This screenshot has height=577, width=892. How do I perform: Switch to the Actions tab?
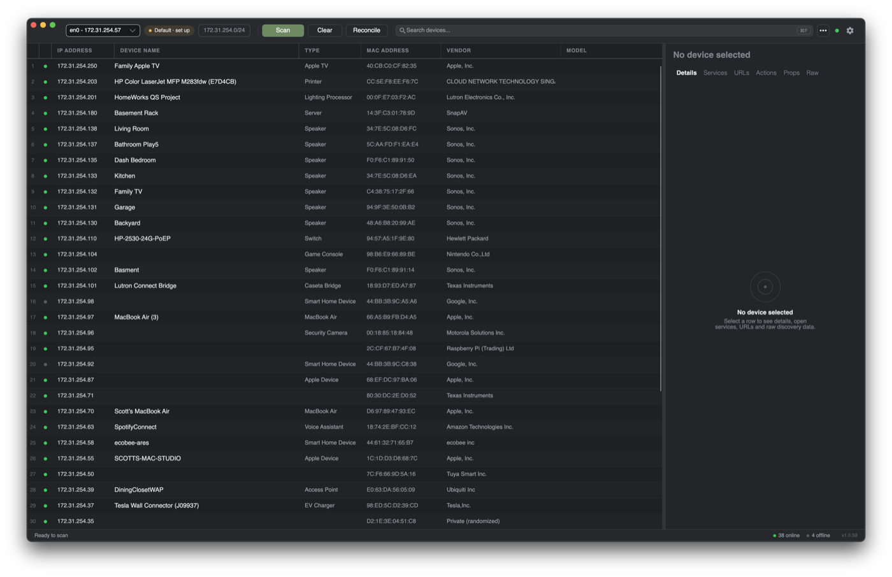pyautogui.click(x=766, y=73)
